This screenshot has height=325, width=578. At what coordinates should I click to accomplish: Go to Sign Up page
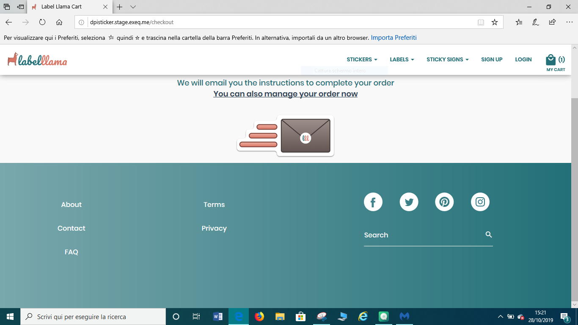pos(492,60)
